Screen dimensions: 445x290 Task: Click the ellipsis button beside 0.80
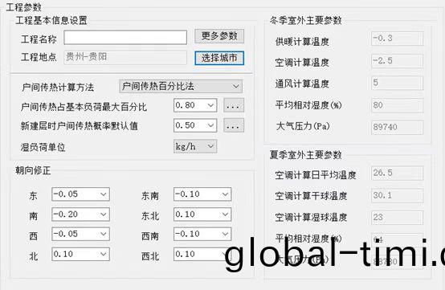tap(233, 105)
